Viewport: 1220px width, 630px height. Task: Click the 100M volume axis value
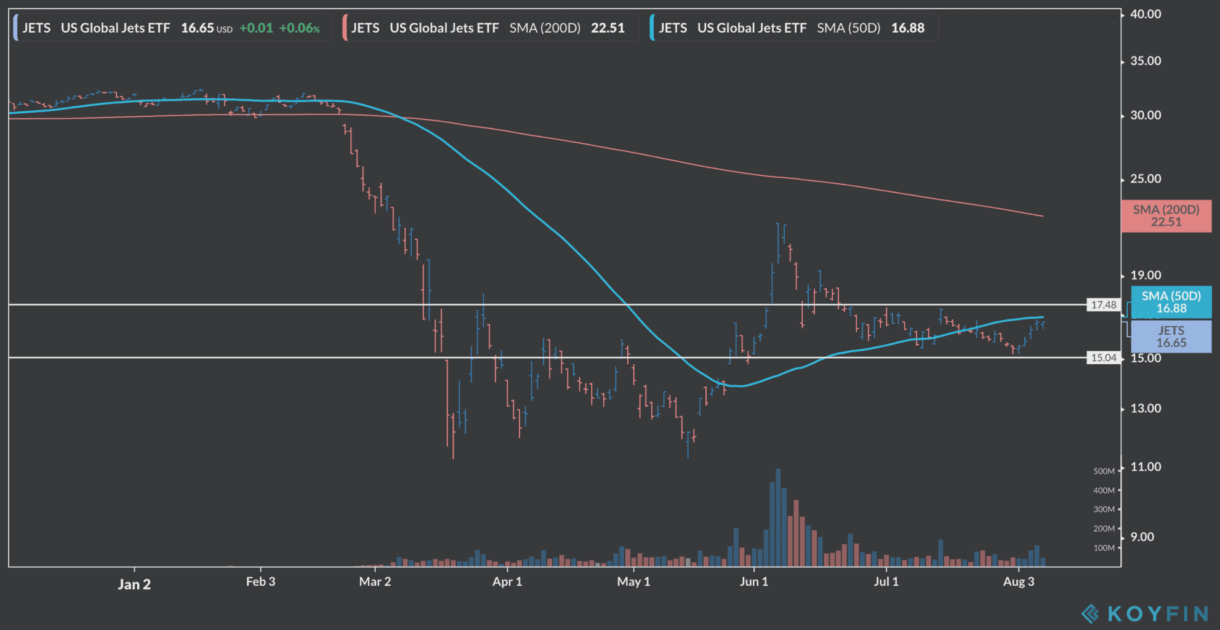[1104, 548]
